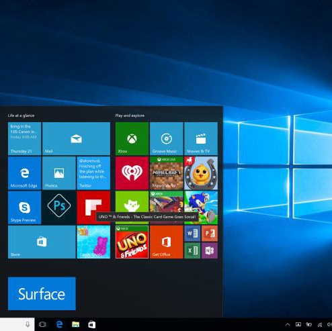
Task: Launch the Candy Crush tile
Action: pyautogui.click(x=93, y=242)
